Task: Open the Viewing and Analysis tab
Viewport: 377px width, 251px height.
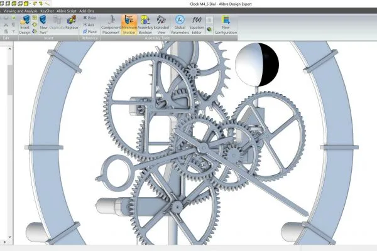Action: pyautogui.click(x=20, y=11)
